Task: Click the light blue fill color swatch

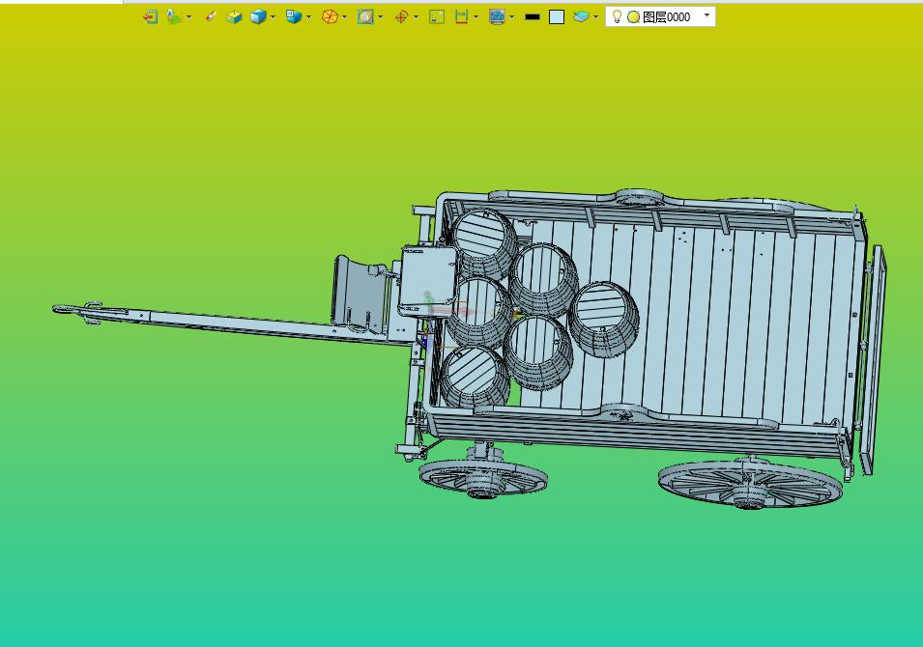Action: click(557, 17)
